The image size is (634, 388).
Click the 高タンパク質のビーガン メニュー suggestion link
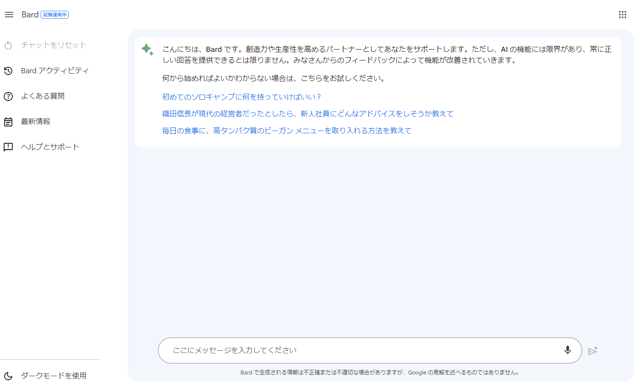[x=287, y=131]
